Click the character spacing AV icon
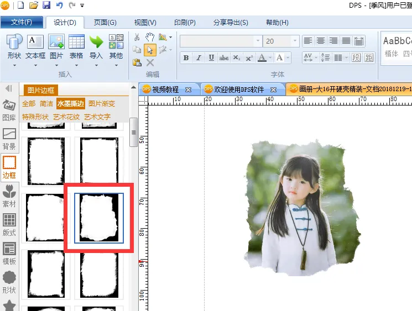412x311 pixels. click(x=308, y=57)
